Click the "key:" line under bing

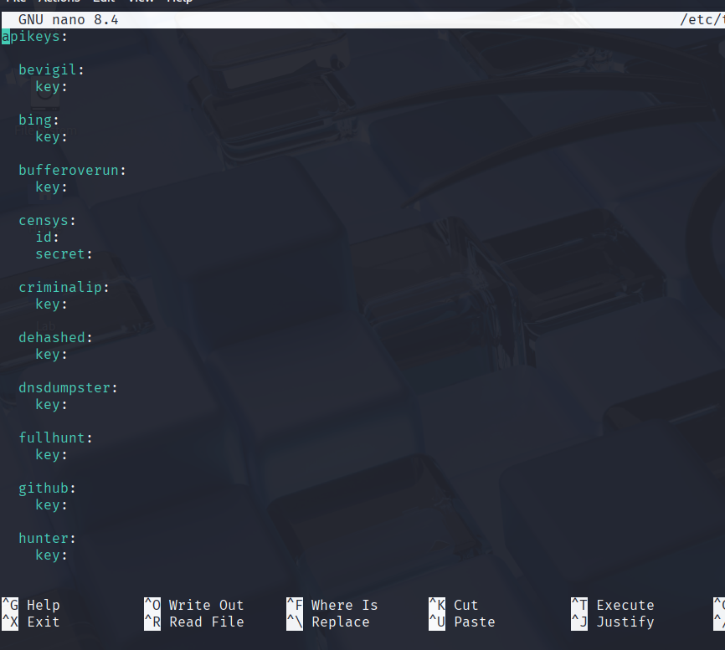(51, 136)
